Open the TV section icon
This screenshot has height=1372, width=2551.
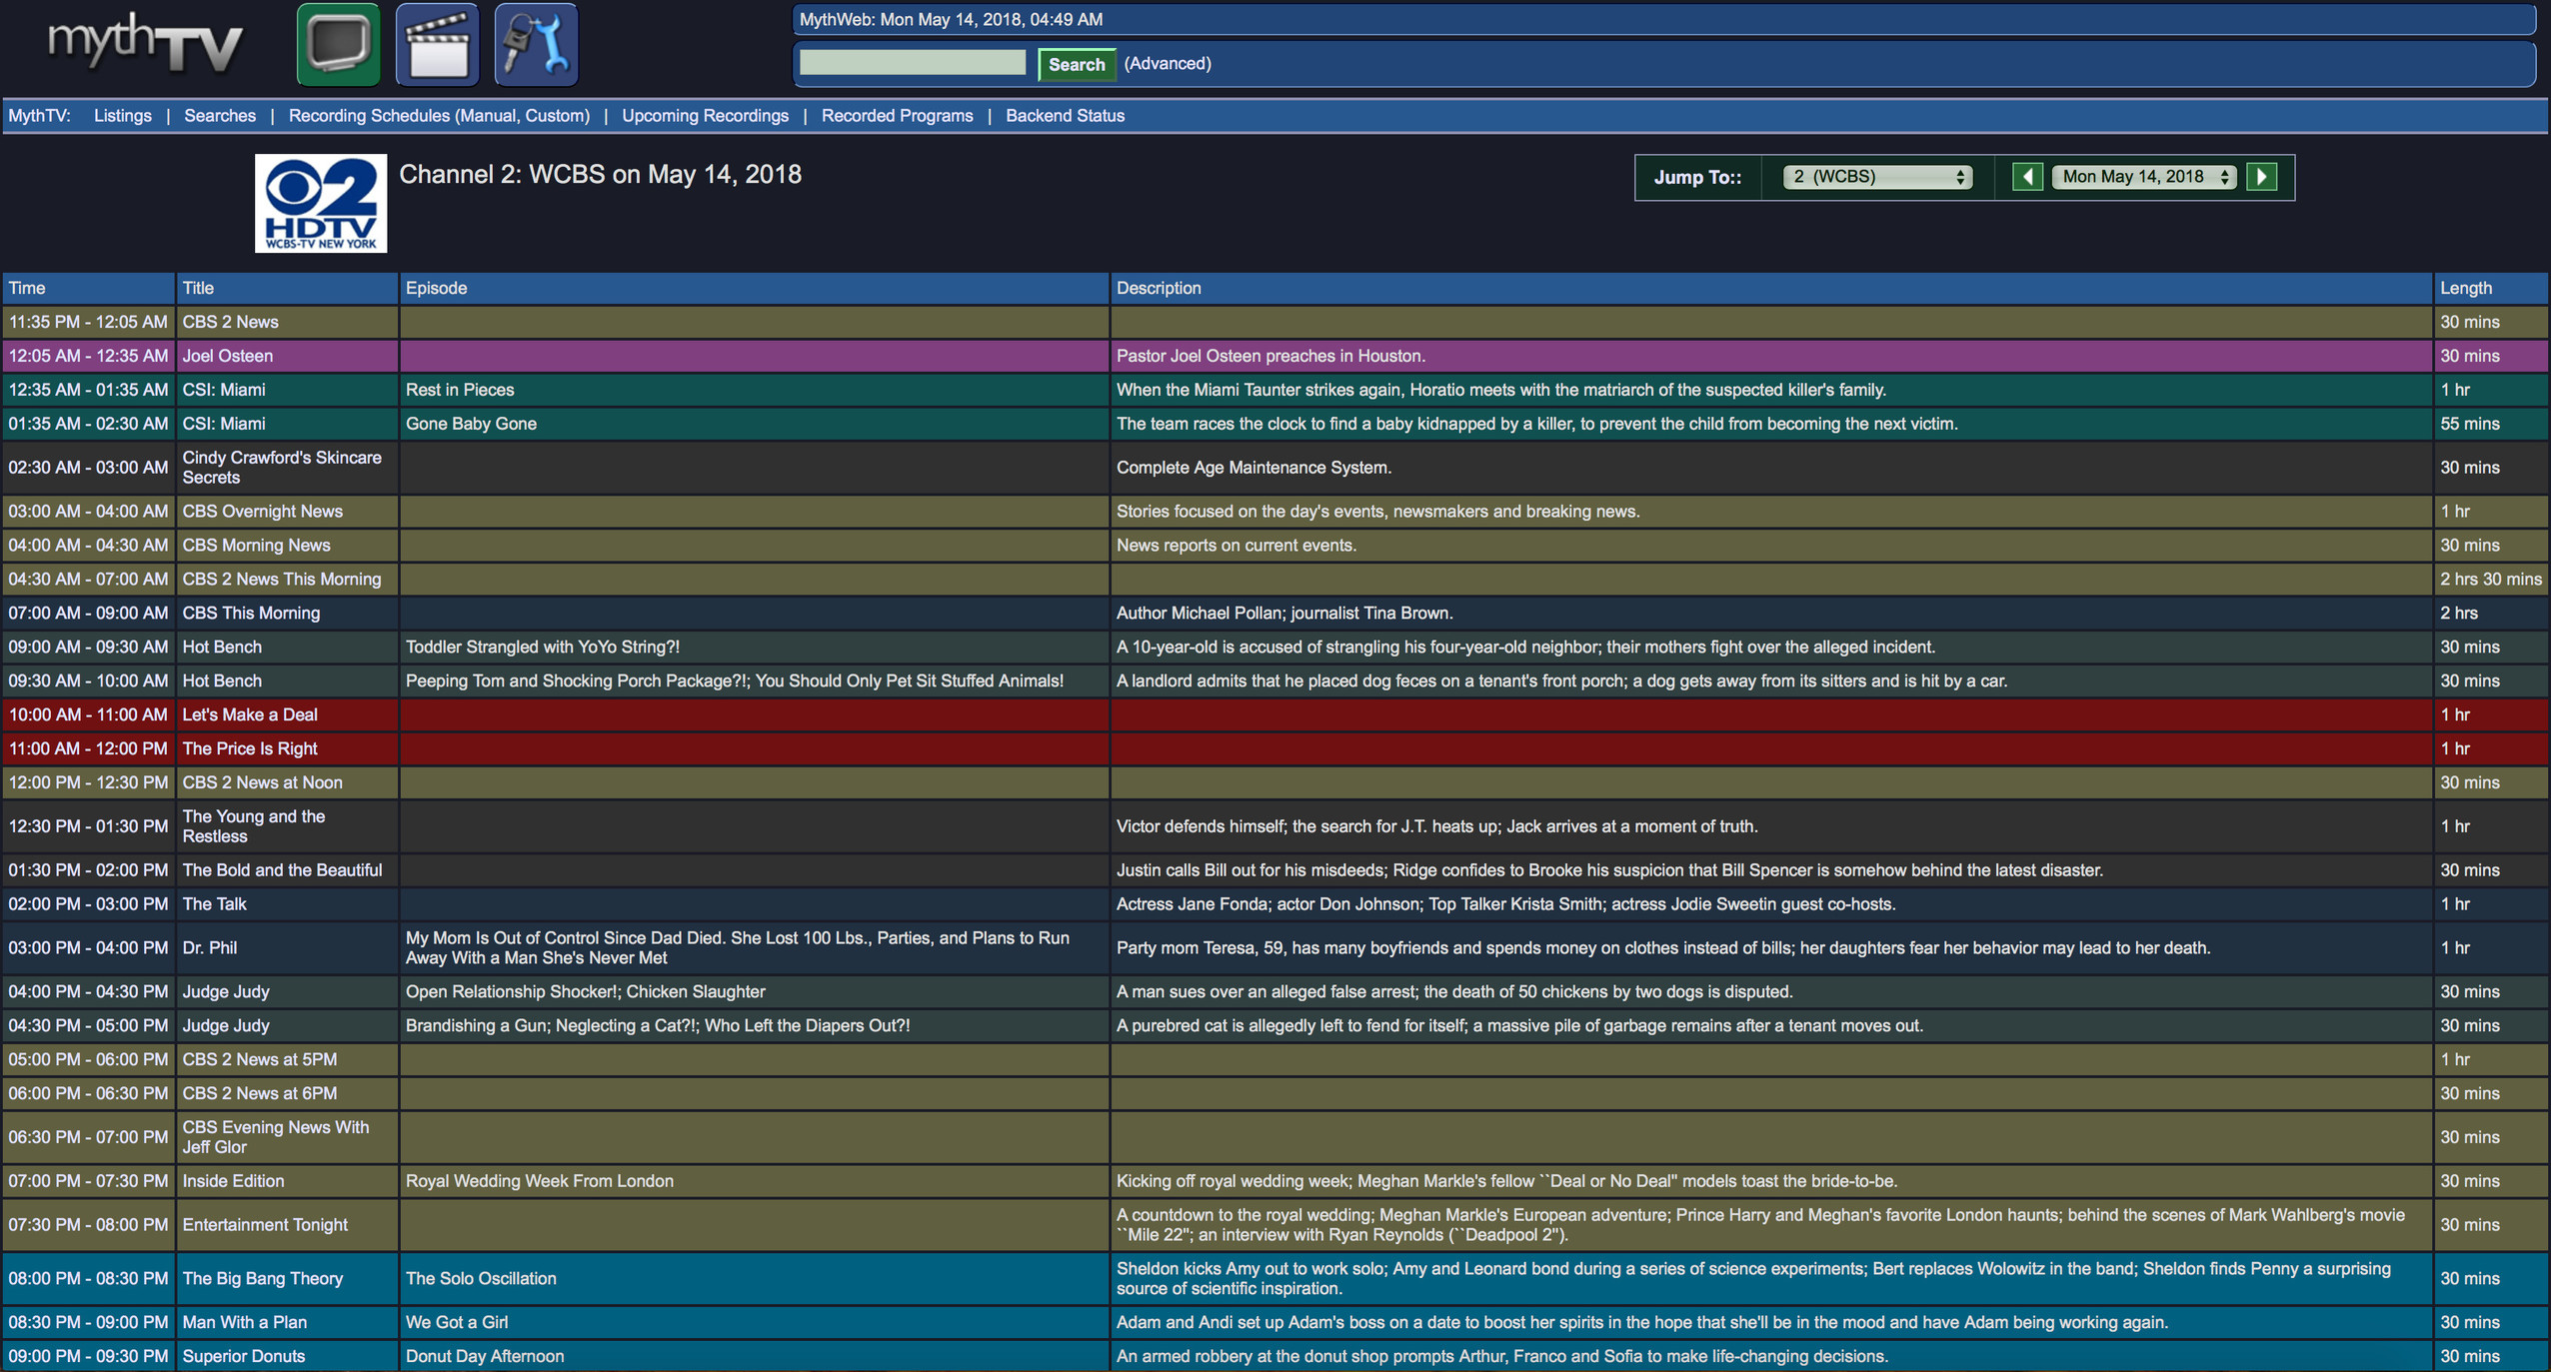coord(338,45)
